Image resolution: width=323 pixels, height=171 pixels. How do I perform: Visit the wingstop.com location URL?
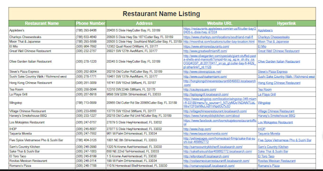220,103
